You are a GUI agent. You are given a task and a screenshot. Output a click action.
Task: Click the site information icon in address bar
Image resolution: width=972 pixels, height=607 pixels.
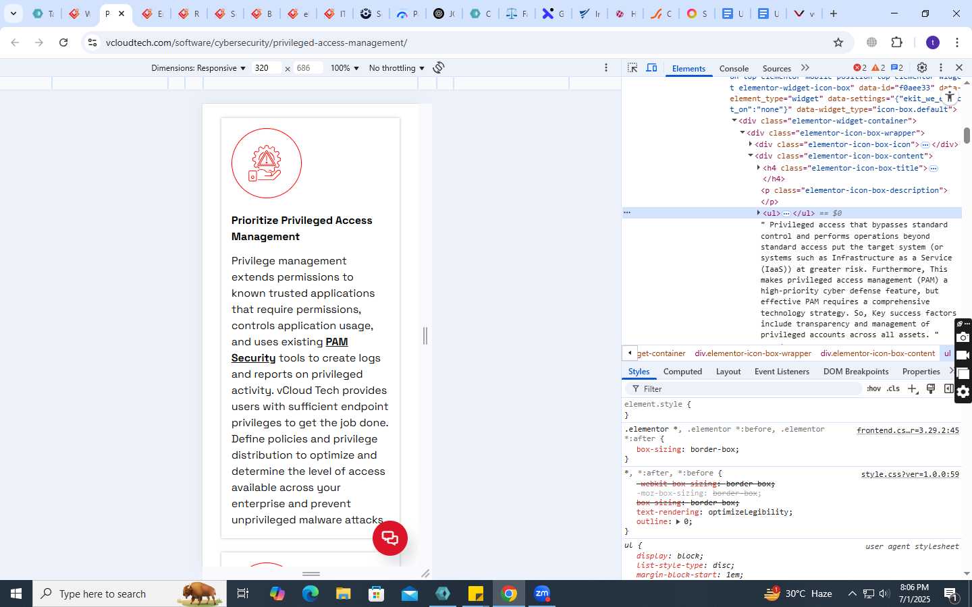click(92, 42)
